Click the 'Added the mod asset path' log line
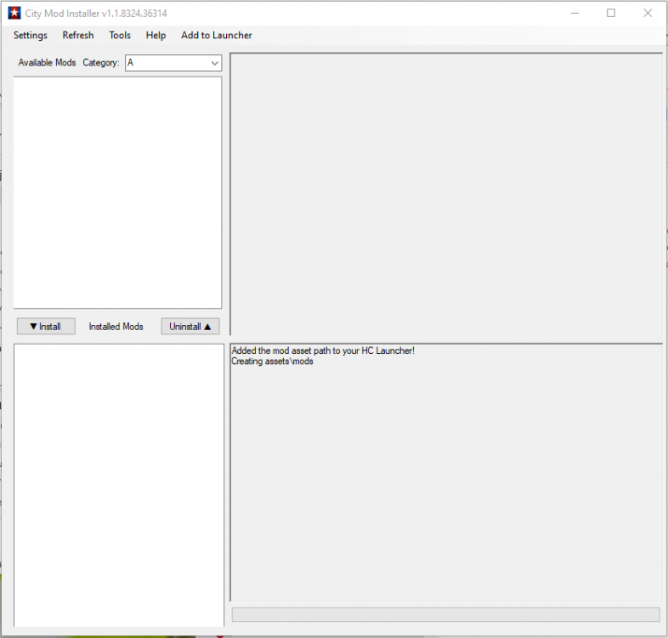The image size is (668, 638). click(322, 350)
